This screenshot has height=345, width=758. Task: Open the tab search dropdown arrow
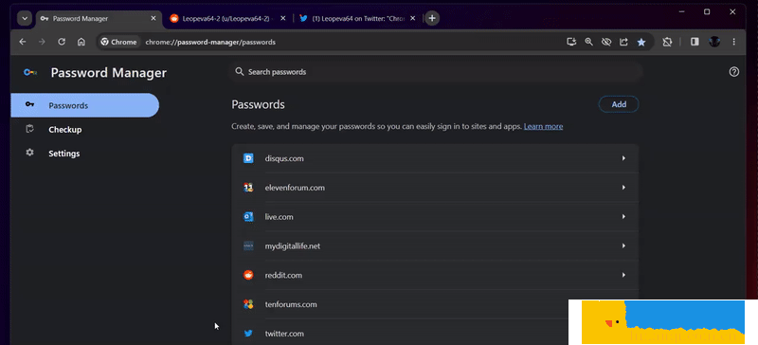pos(25,18)
